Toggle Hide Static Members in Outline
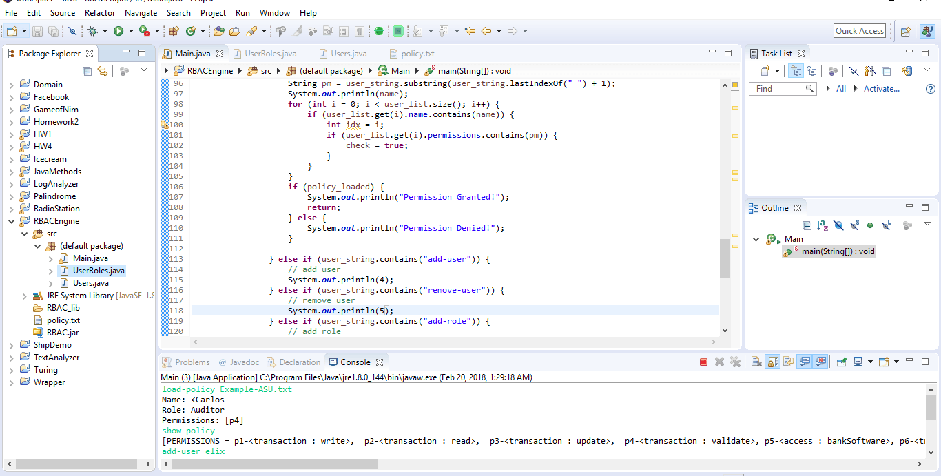The height and width of the screenshot is (476, 941). click(x=854, y=225)
